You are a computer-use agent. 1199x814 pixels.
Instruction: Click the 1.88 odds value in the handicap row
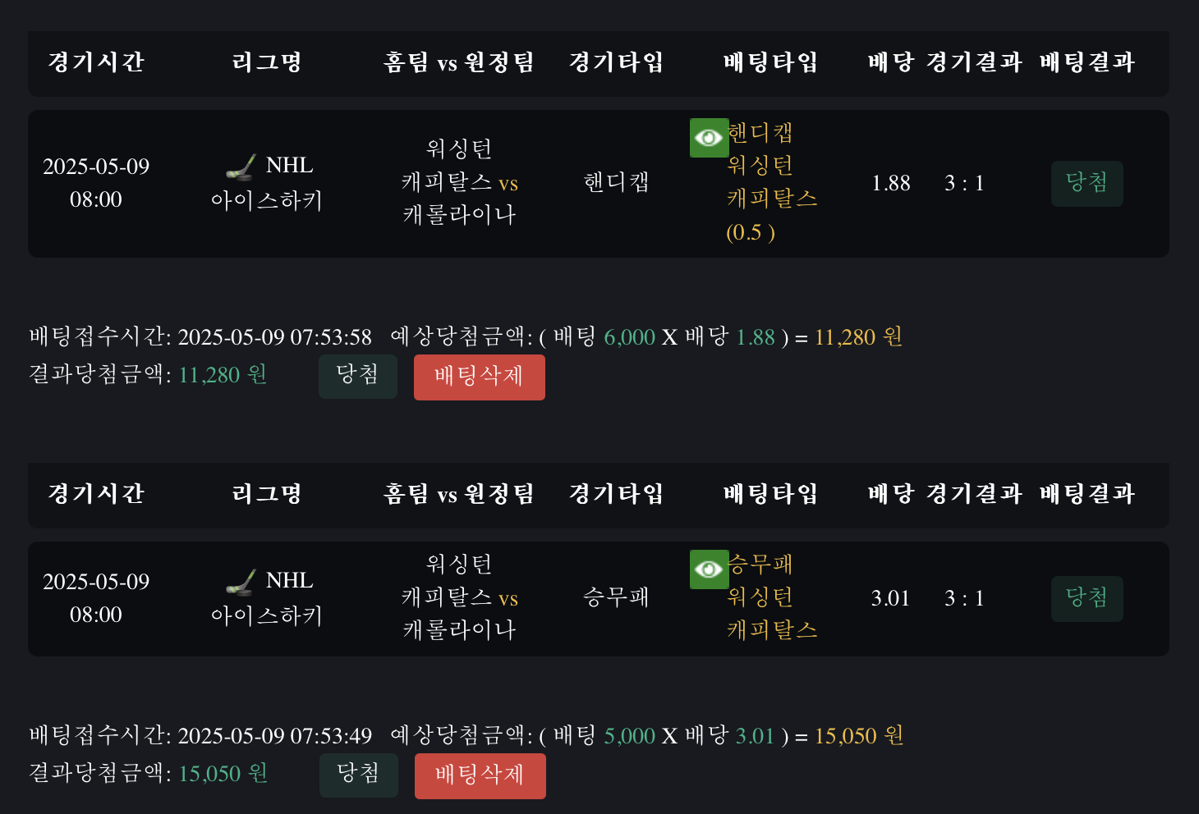pos(890,183)
